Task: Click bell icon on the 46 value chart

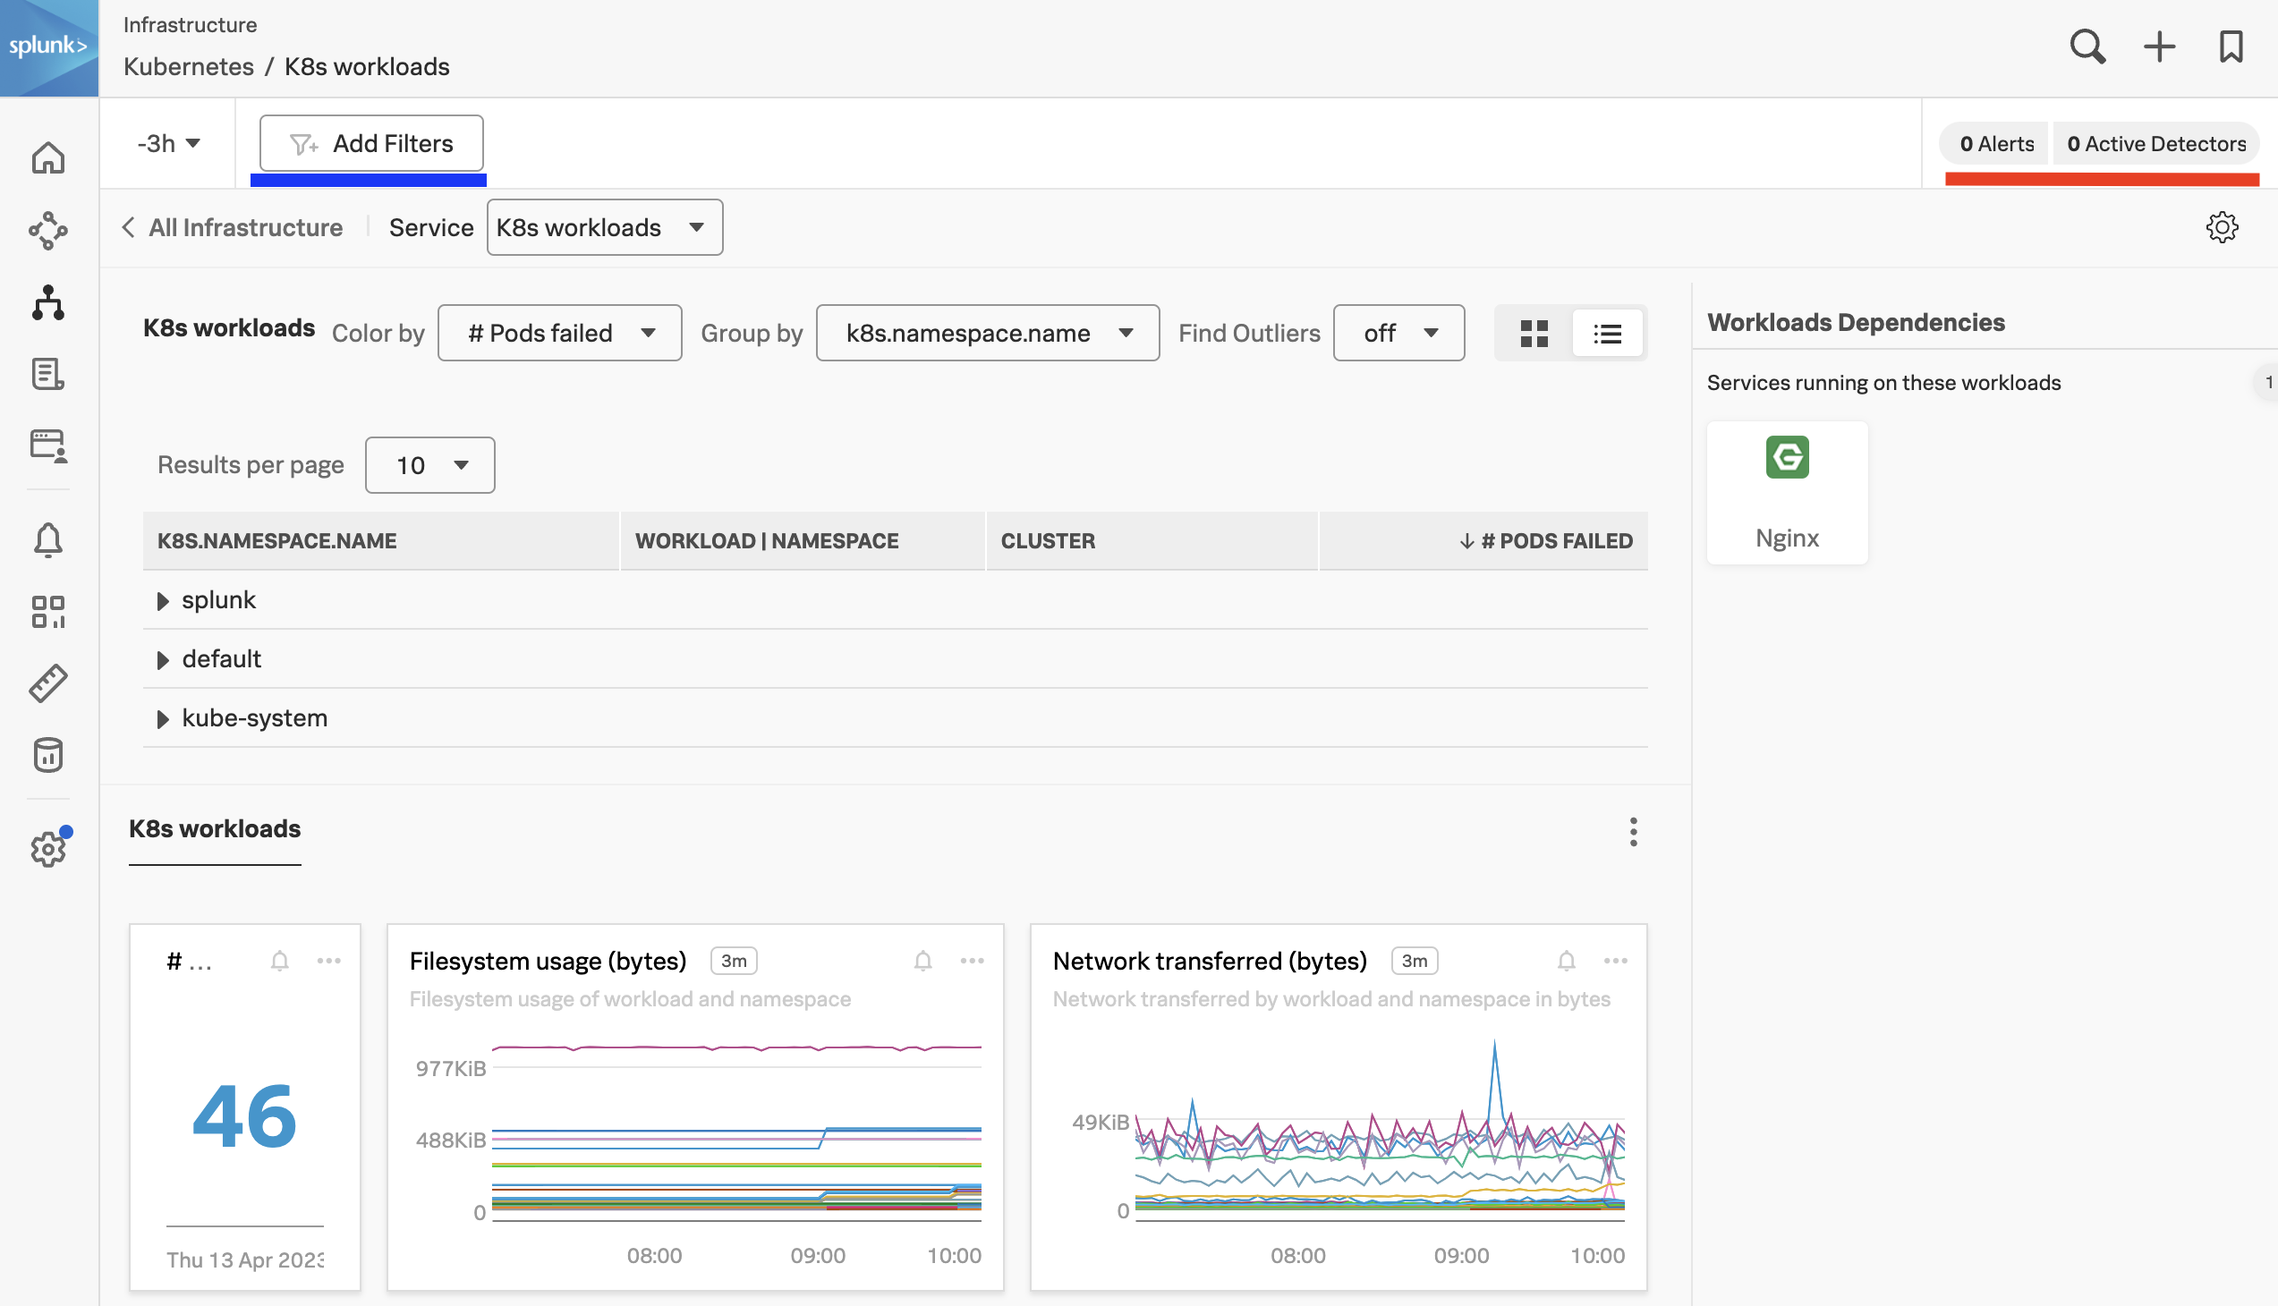Action: click(x=280, y=961)
